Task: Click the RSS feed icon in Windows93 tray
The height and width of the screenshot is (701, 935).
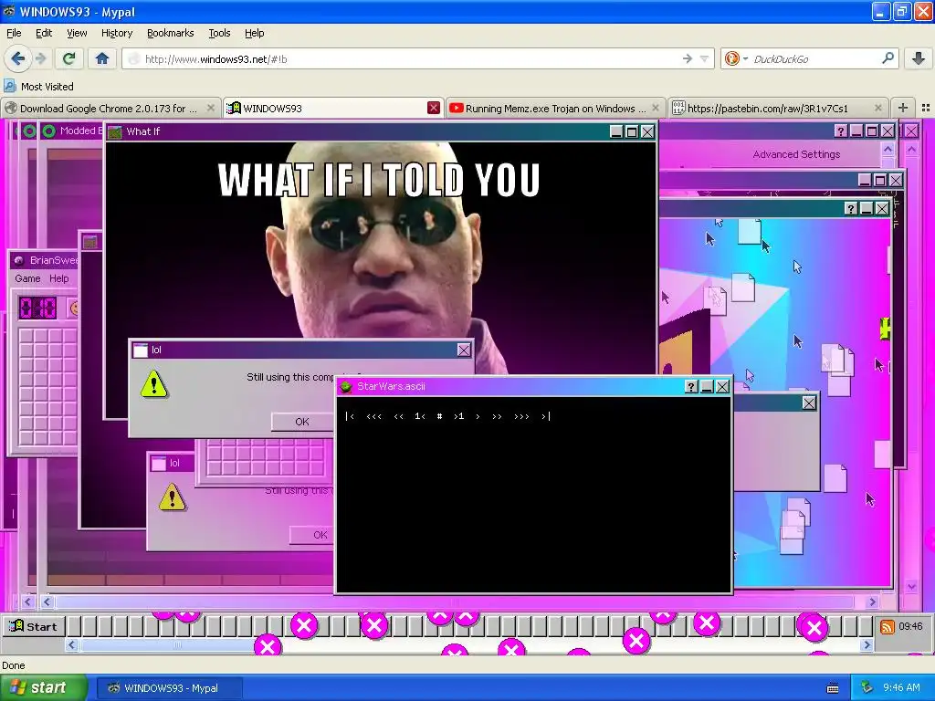Action: click(887, 626)
